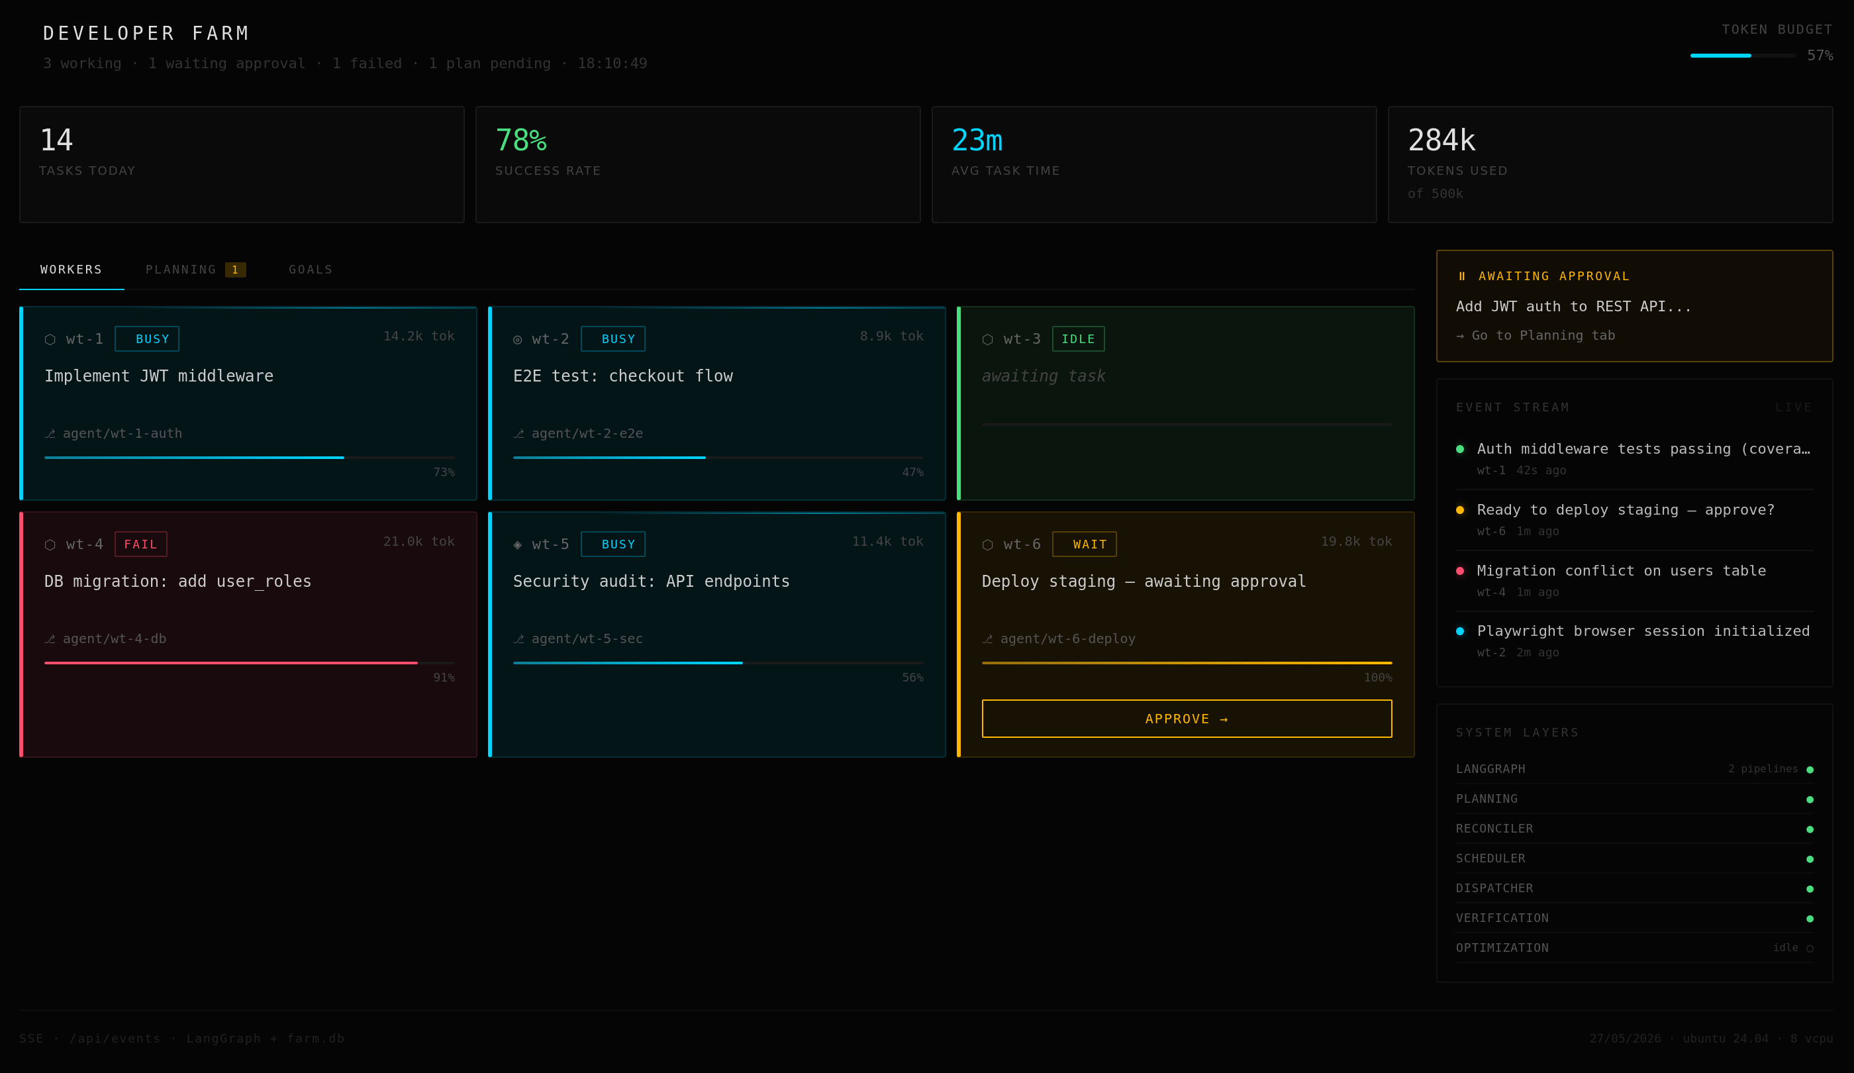Click yellow dot on Ready to deploy event

pyautogui.click(x=1459, y=510)
